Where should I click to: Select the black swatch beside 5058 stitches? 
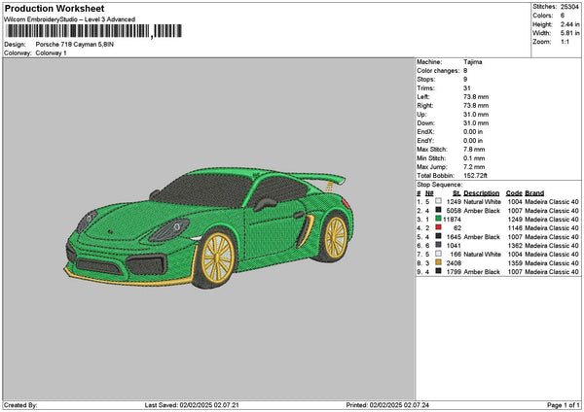438,210
